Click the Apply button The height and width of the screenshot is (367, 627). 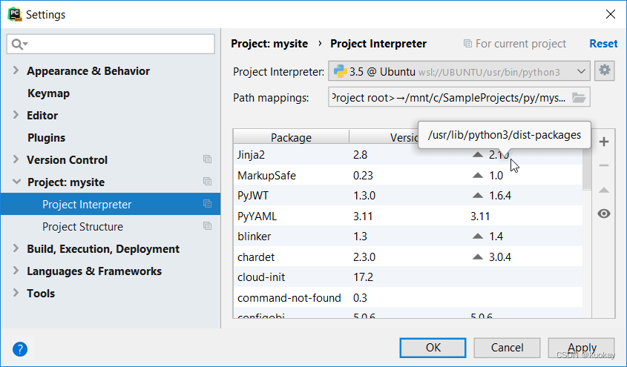pyautogui.click(x=582, y=348)
